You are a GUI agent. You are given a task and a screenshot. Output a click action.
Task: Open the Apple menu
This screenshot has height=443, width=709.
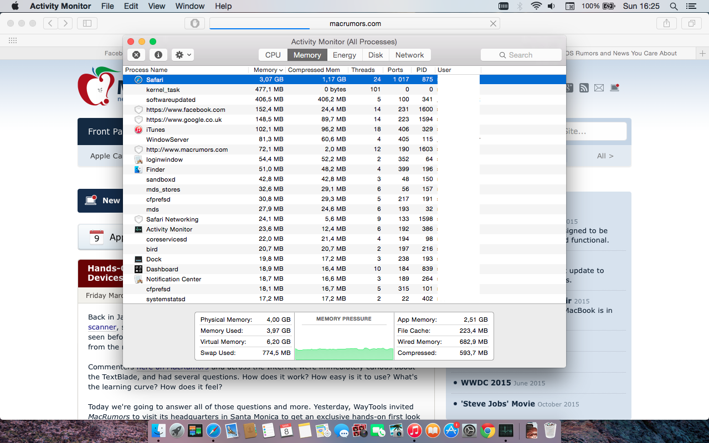point(14,6)
